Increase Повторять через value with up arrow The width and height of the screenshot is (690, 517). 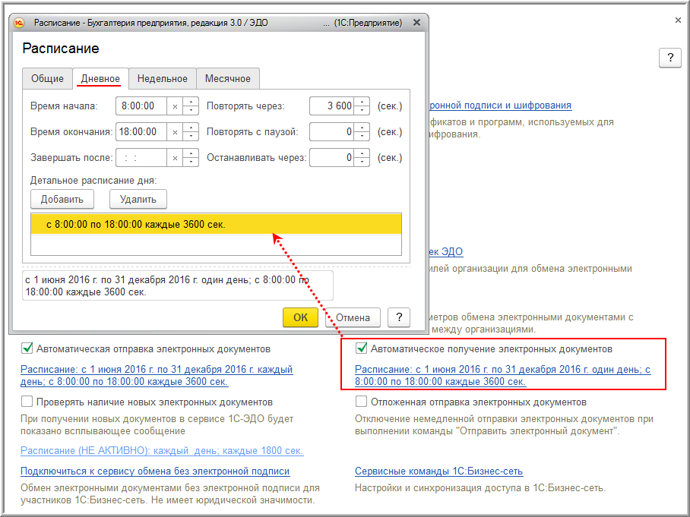(362, 102)
